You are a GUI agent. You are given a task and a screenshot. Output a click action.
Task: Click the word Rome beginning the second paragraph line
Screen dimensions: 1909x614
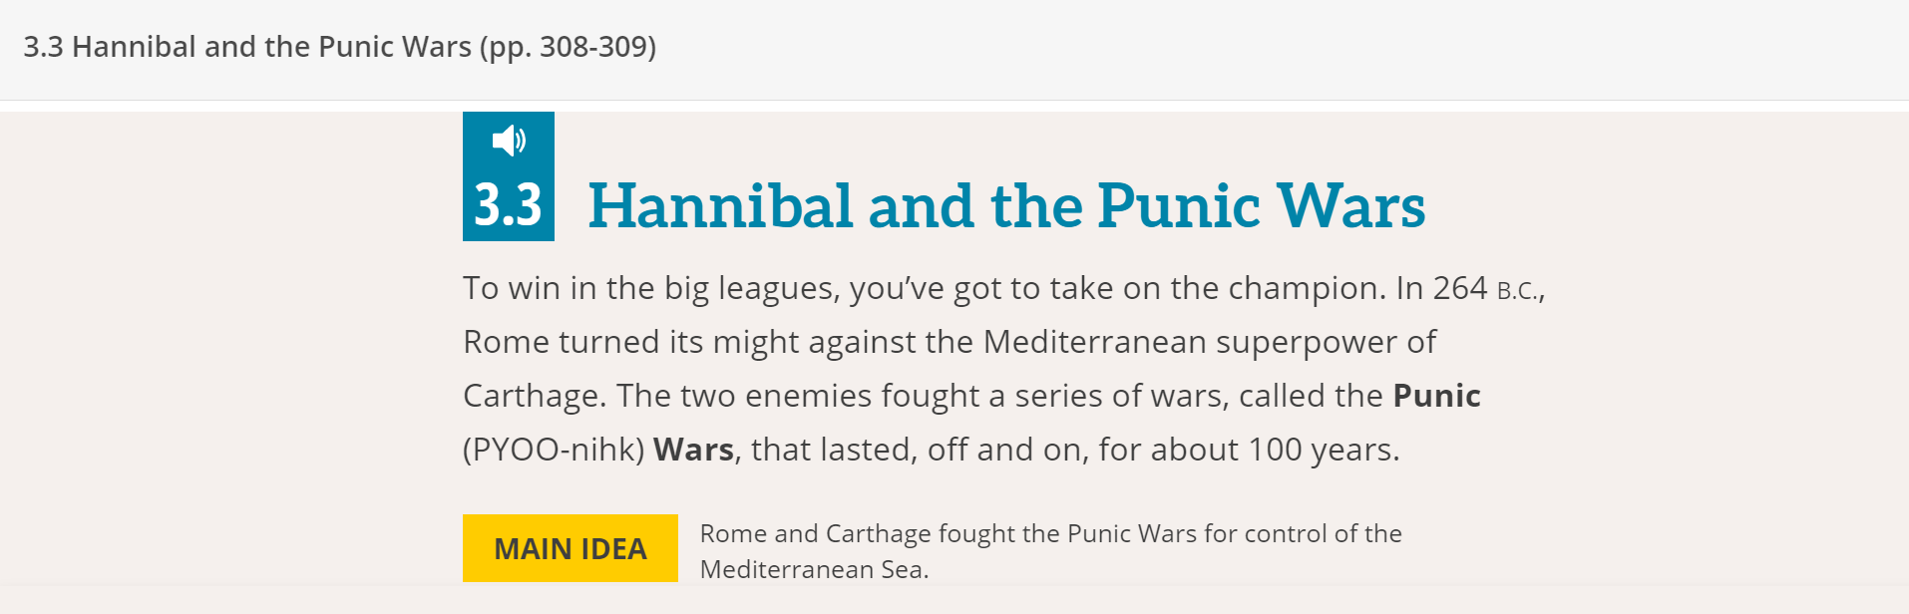pos(506,342)
